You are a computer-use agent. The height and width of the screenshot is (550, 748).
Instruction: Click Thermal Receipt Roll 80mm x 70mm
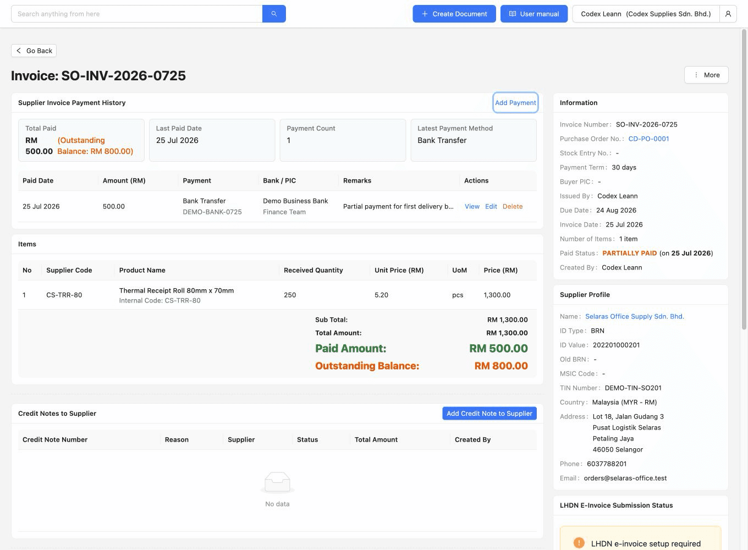tap(177, 290)
